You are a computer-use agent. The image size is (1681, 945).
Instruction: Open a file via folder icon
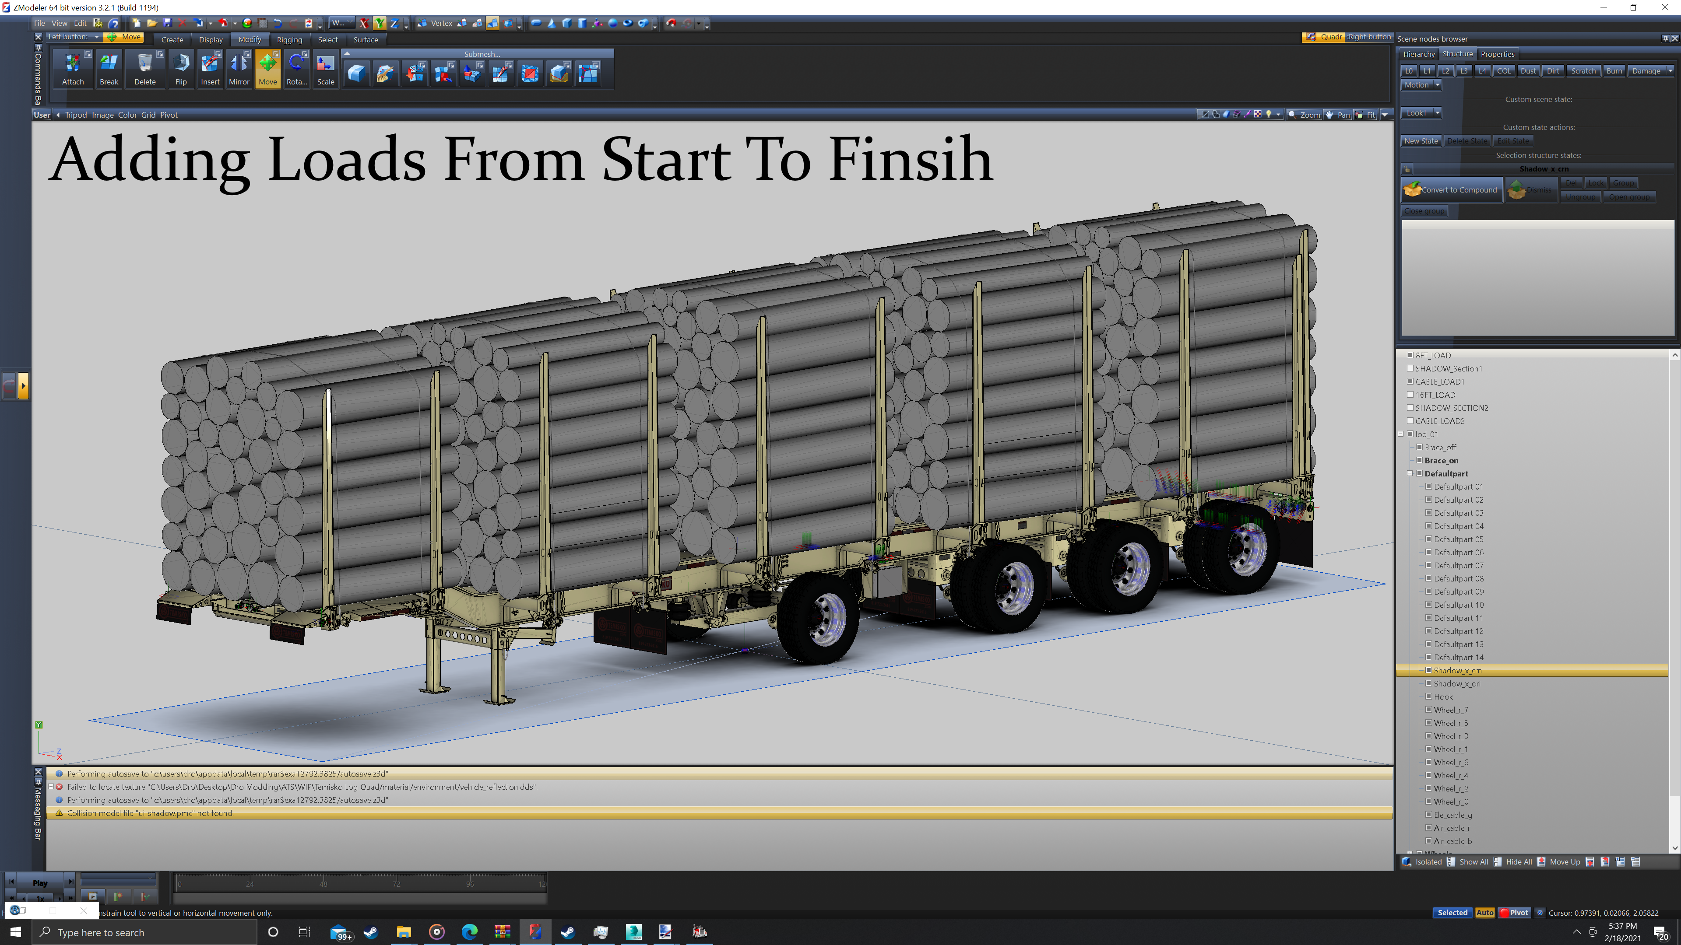(151, 23)
